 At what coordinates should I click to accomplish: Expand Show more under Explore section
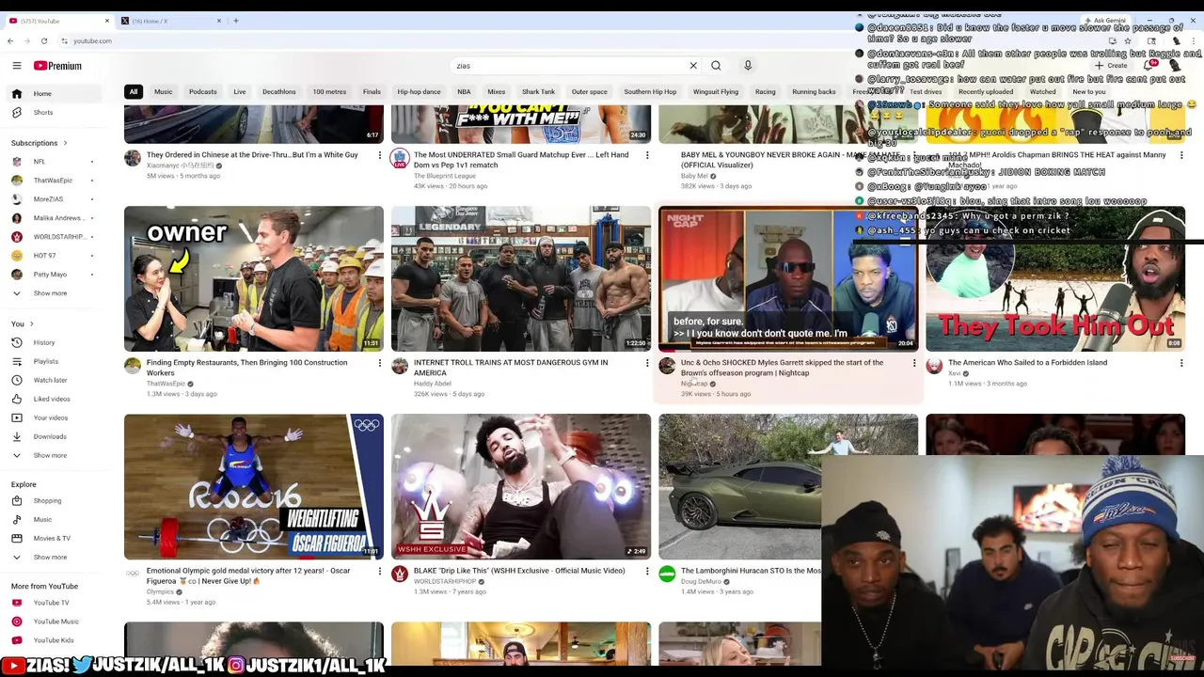[x=55, y=557]
